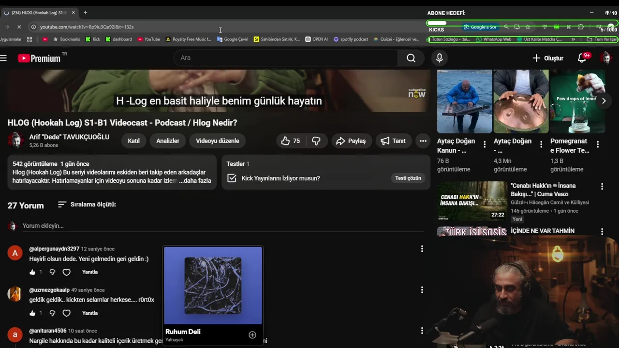The image size is (619, 348).
Task: Heart alpergunaydn3297's comment
Action: (67, 272)
